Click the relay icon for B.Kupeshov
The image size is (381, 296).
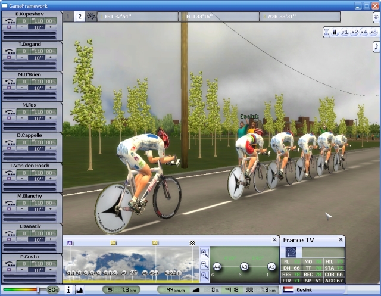[x=9, y=20]
